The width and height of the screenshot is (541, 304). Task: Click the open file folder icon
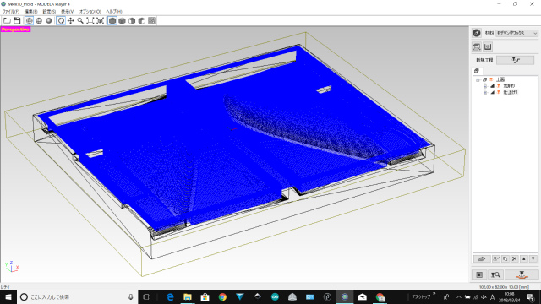[7, 20]
